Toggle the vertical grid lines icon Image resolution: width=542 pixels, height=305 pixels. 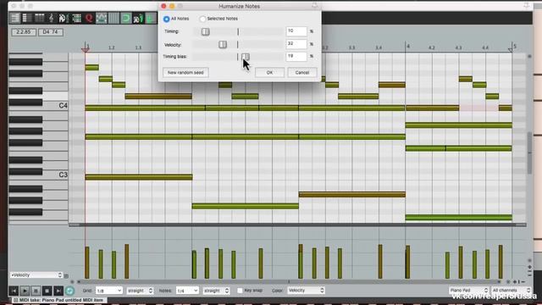(x=113, y=18)
